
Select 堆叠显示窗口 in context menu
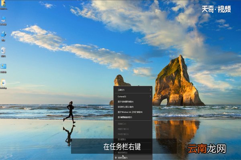tap(133, 129)
